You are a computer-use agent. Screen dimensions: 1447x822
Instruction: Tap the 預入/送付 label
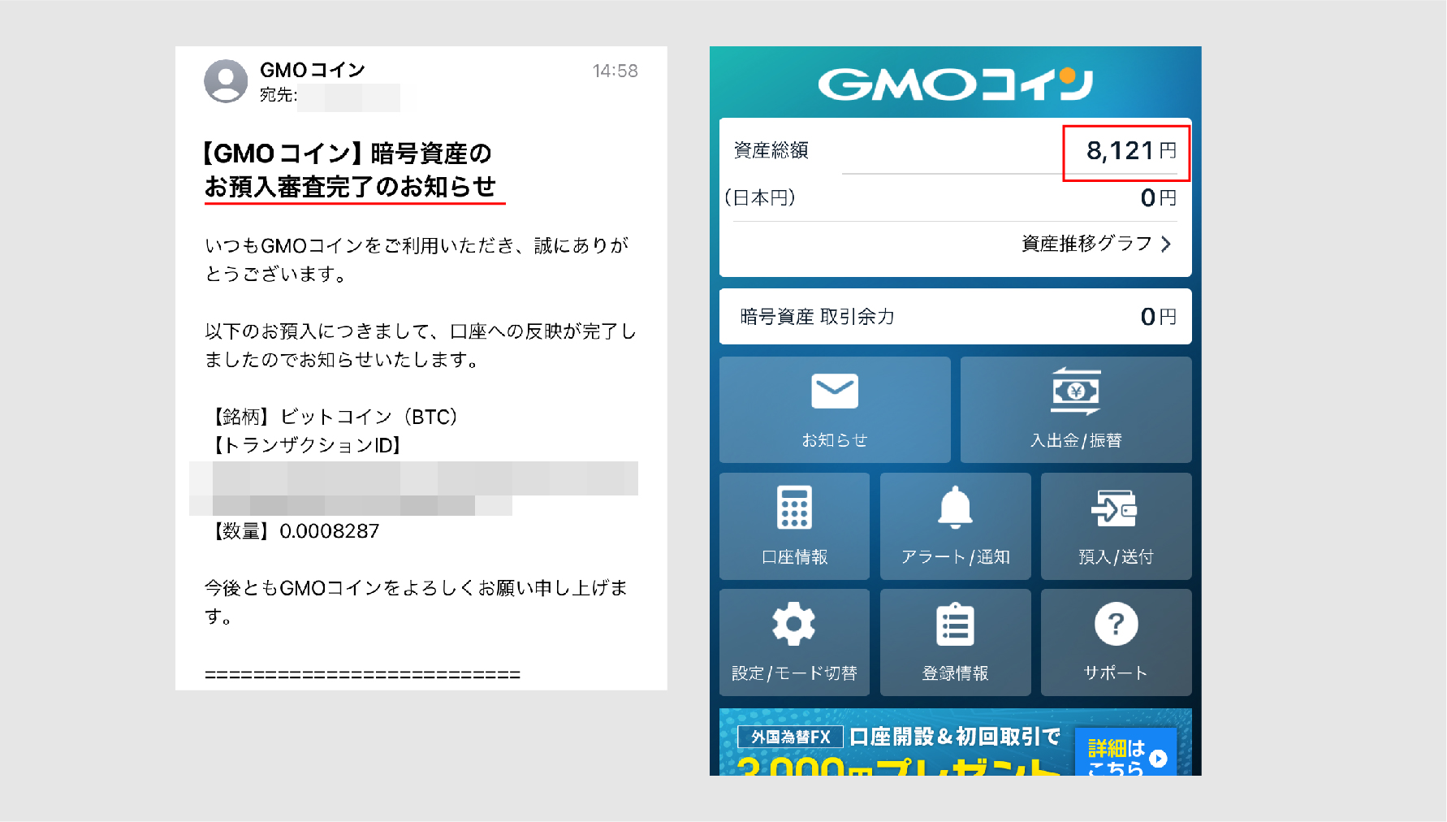tap(1116, 557)
